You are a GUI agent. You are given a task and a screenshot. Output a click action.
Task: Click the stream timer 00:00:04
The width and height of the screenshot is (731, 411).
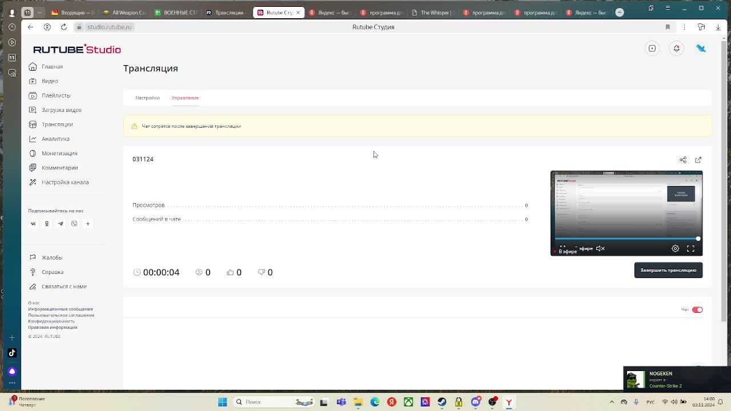point(161,272)
